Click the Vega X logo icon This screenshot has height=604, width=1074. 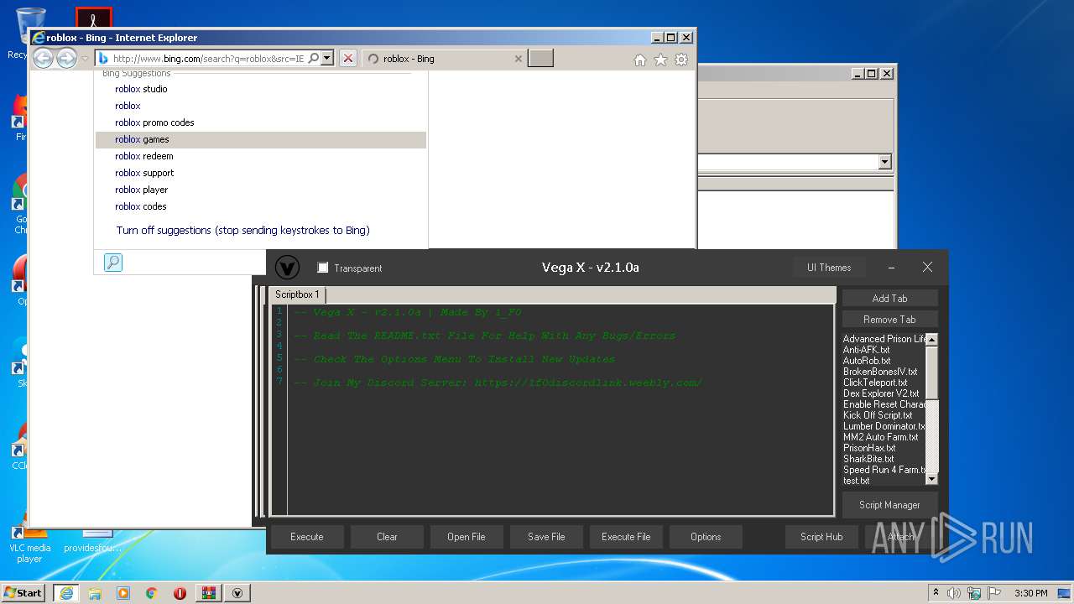(287, 268)
